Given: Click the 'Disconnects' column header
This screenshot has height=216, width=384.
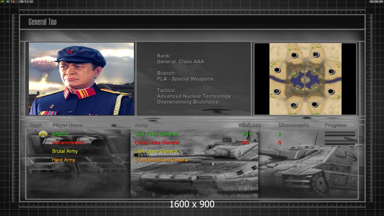Looking at the screenshot, I should click(293, 125).
